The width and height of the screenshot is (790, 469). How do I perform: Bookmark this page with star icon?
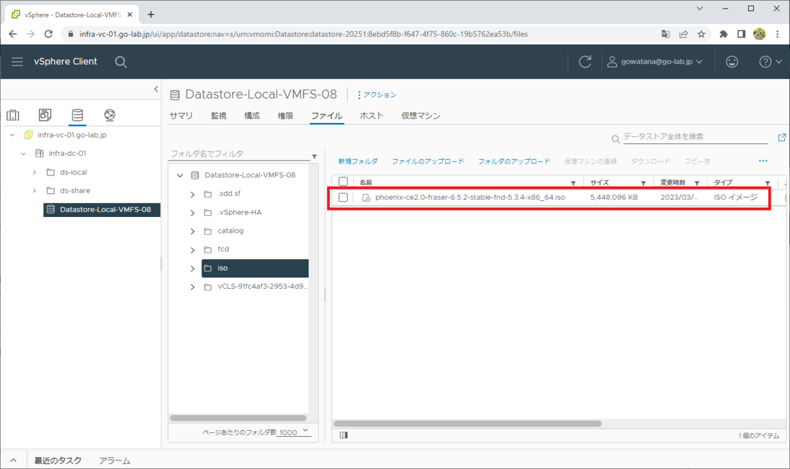pyautogui.click(x=702, y=34)
